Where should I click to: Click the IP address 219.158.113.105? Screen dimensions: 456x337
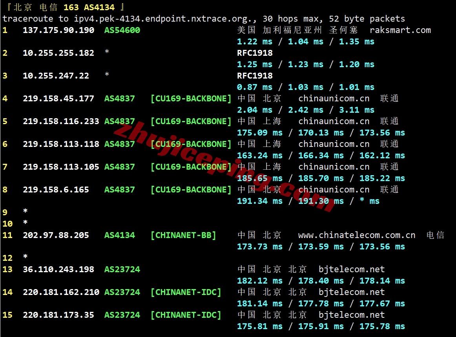tap(61, 167)
